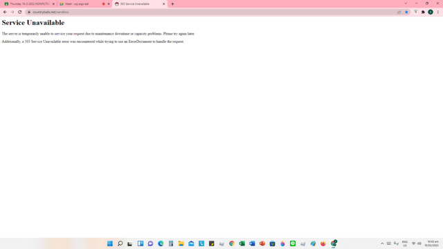The image size is (443, 249).
Task: Launch Microsoft Edge from the taskbar
Action: pos(161,243)
